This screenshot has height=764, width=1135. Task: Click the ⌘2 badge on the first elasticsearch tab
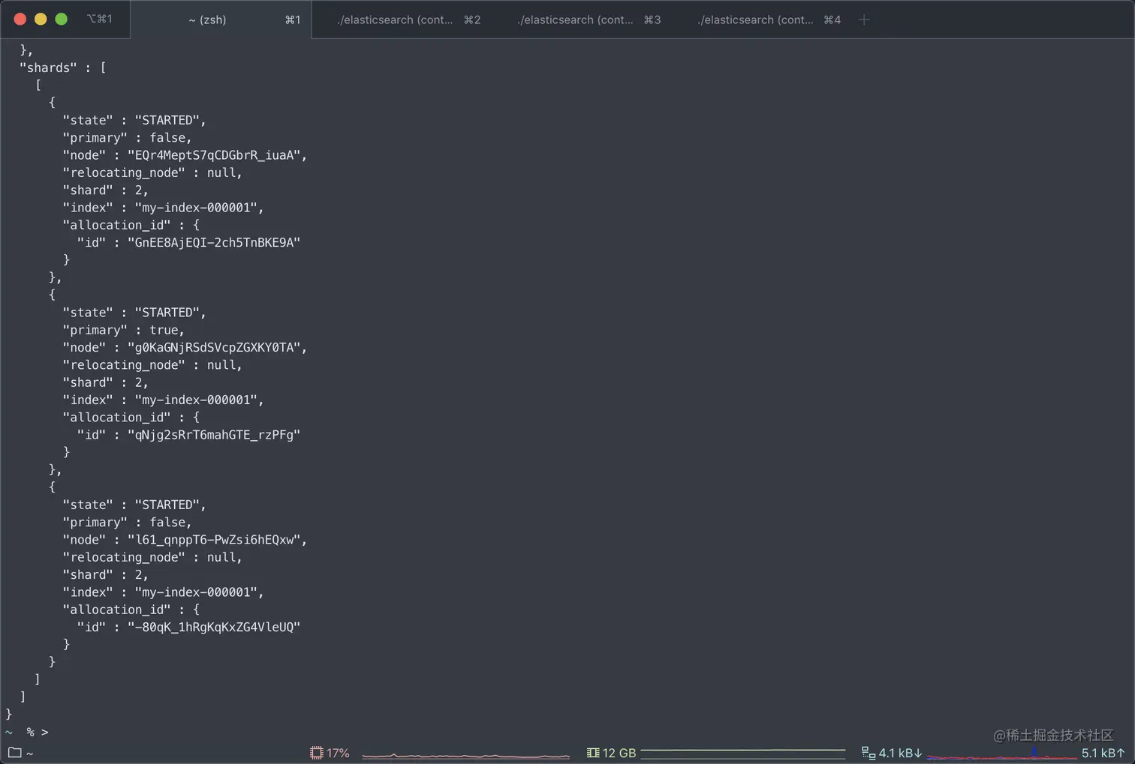[x=472, y=20]
